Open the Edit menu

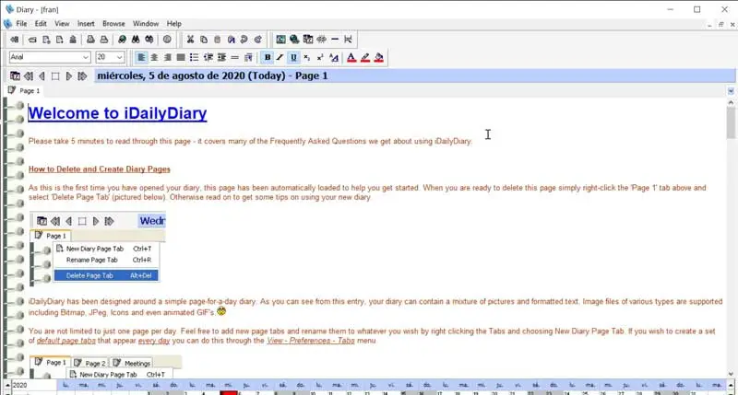coord(41,24)
